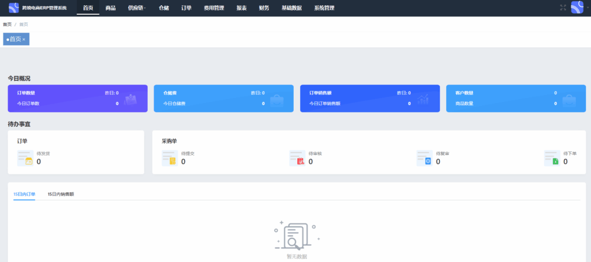Click the 仓储费 card briefcase icon
The image size is (591, 262).
coord(277,100)
